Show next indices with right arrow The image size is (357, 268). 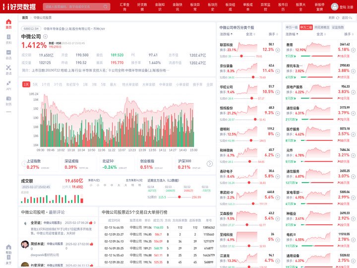(x=210, y=164)
